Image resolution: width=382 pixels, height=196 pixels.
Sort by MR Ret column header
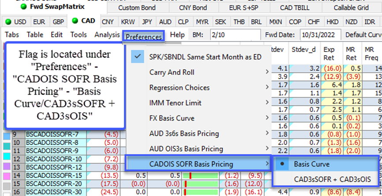pos(352,53)
